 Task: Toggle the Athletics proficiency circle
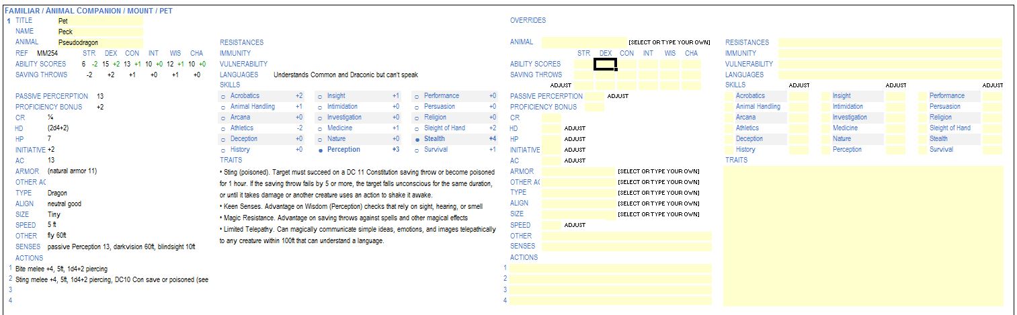[222, 129]
